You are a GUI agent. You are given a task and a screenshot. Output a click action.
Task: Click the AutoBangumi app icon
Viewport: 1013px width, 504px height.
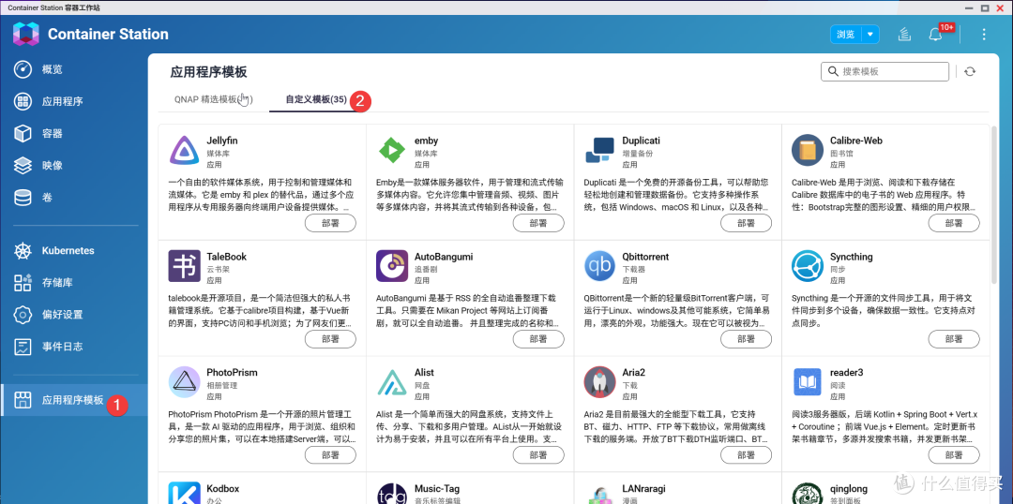tap(392, 266)
